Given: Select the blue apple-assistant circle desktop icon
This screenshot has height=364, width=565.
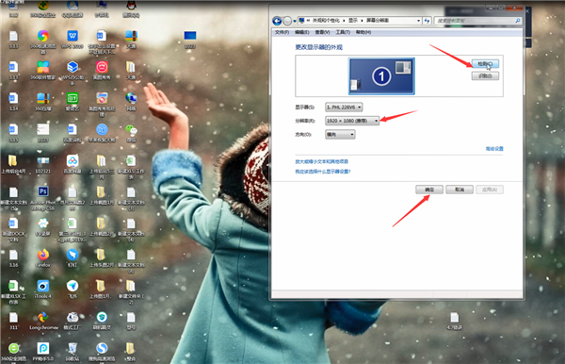Looking at the screenshot, I should (102, 133).
